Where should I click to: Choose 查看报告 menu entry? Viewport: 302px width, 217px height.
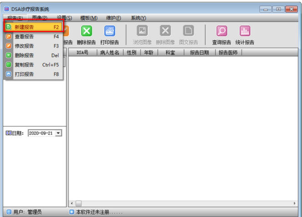click(33, 36)
